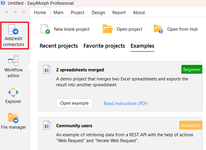Open the Workflow editor
This screenshot has width=206, height=150.
pyautogui.click(x=13, y=67)
